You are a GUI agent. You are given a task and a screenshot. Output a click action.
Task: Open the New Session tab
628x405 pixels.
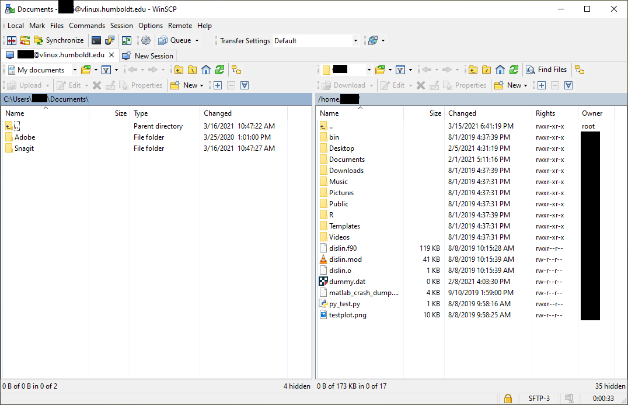pos(148,56)
